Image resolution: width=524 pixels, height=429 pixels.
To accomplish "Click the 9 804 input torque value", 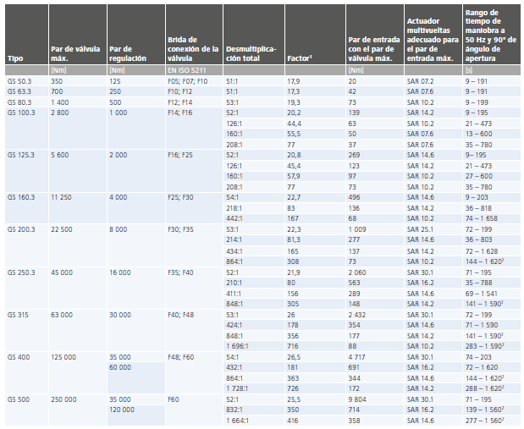I will point(360,398).
